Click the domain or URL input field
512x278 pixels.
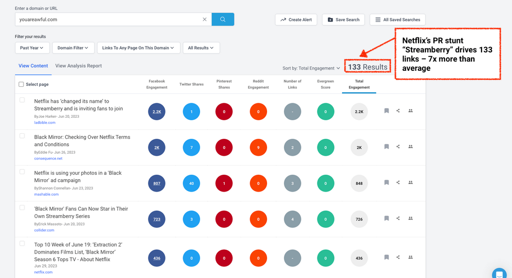tap(107, 19)
